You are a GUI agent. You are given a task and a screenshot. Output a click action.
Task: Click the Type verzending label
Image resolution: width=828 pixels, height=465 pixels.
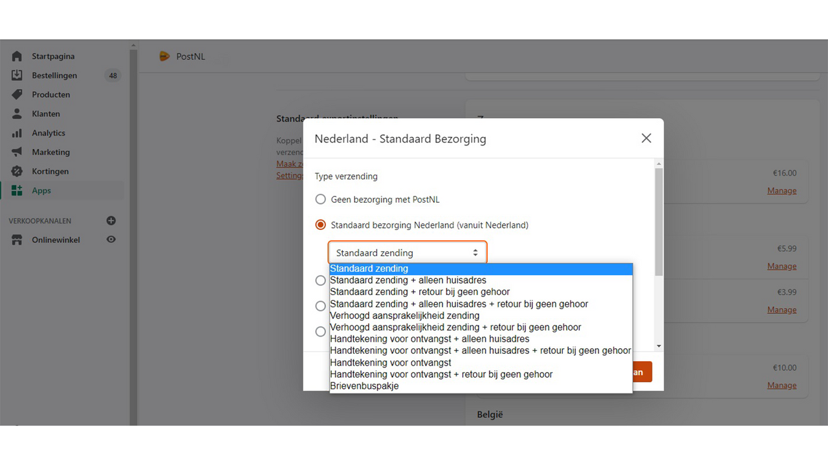tap(346, 176)
